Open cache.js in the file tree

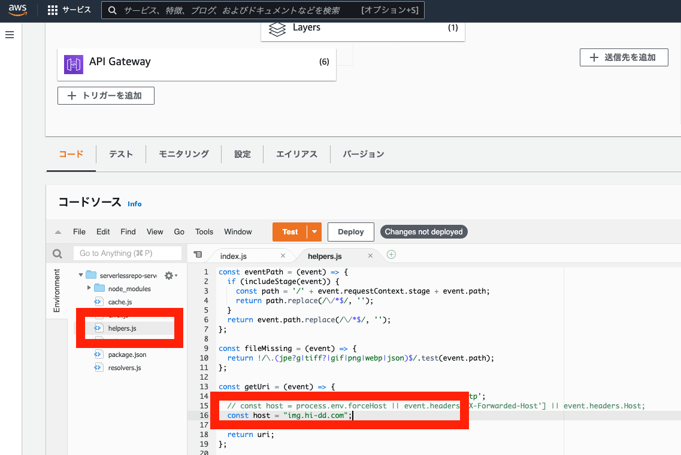[120, 302]
